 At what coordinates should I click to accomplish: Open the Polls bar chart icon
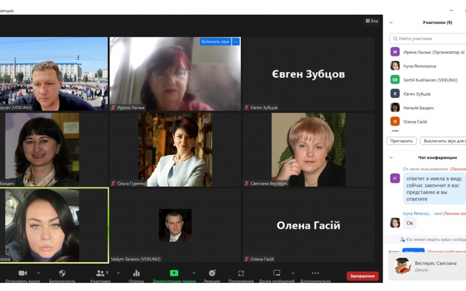(136, 273)
